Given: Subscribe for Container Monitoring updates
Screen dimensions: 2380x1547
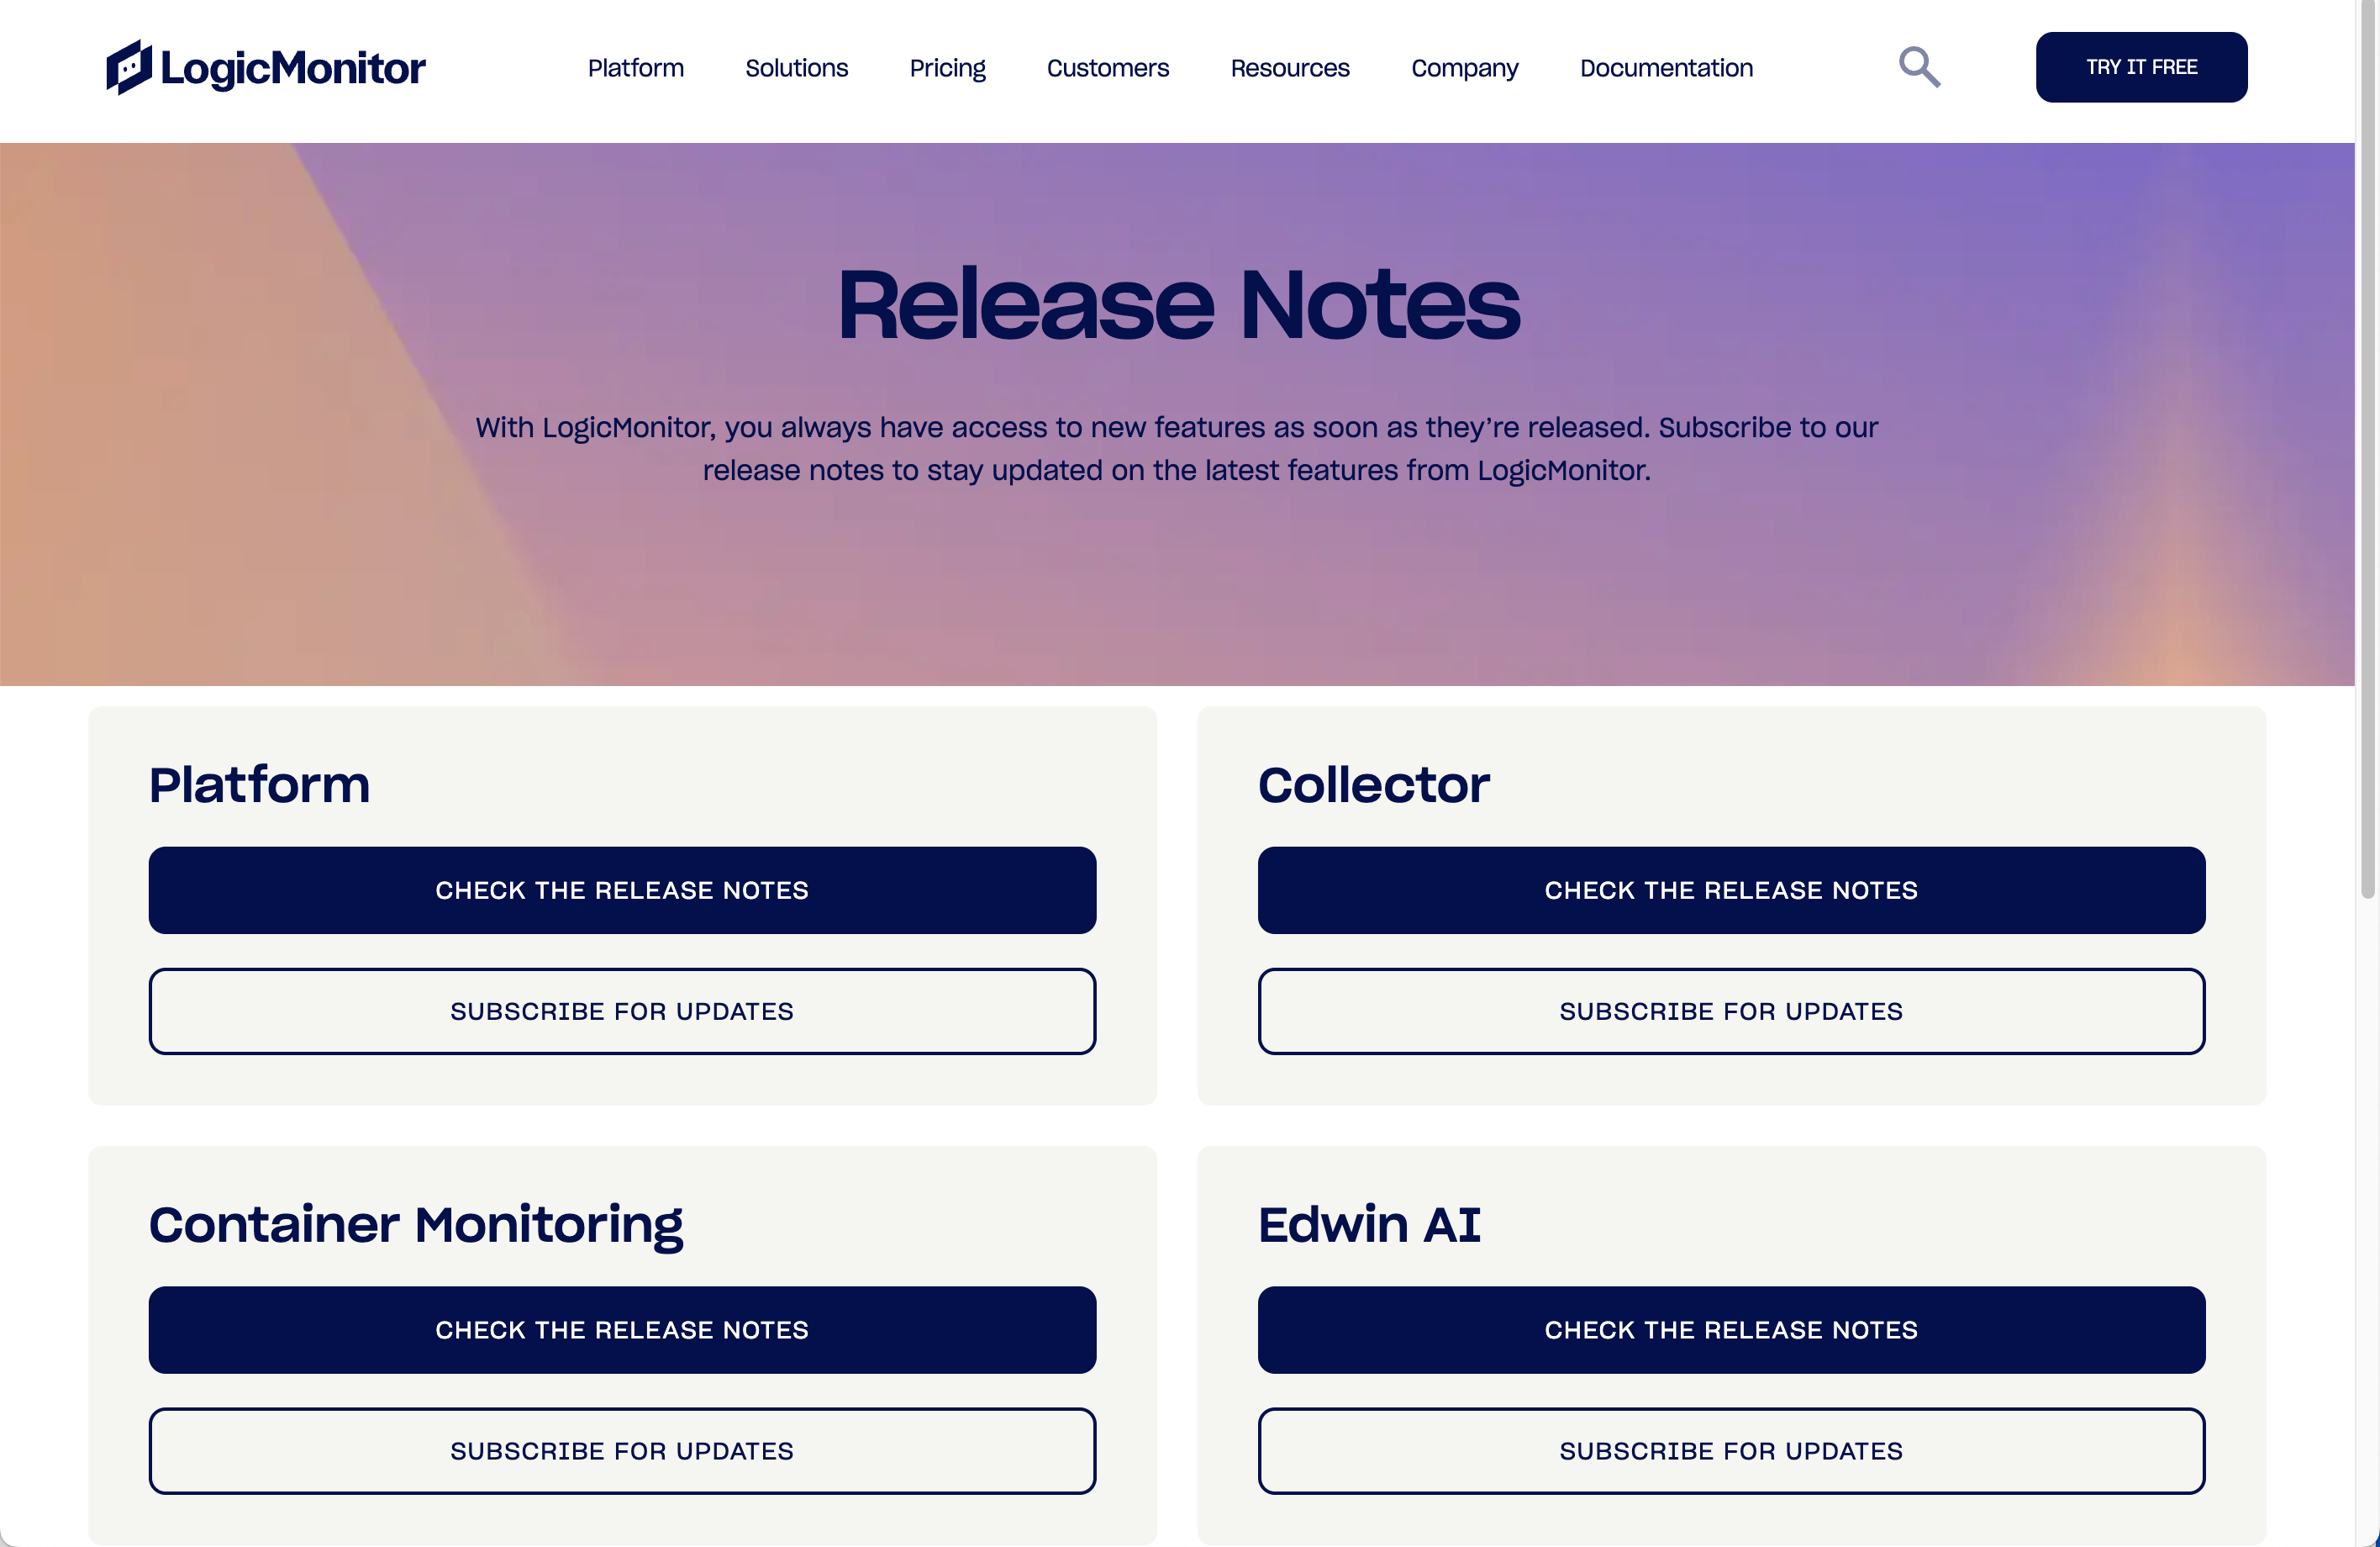Looking at the screenshot, I should point(623,1451).
